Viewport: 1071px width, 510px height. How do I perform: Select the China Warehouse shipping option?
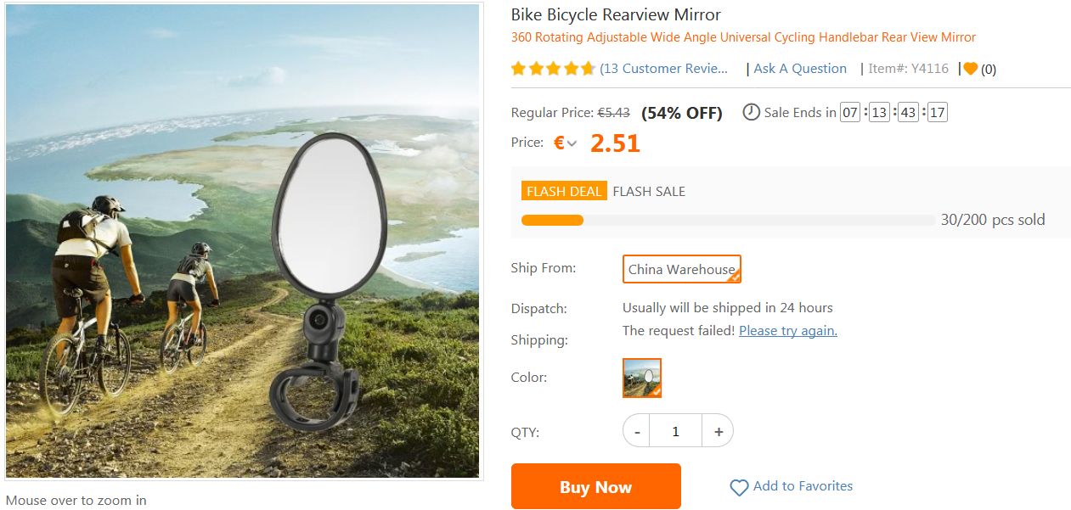[681, 269]
